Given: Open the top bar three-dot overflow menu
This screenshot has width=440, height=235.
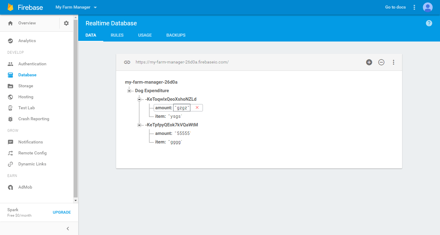Looking at the screenshot, I should [414, 7].
